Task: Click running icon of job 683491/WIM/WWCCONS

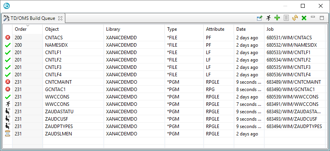Action: coord(8,104)
